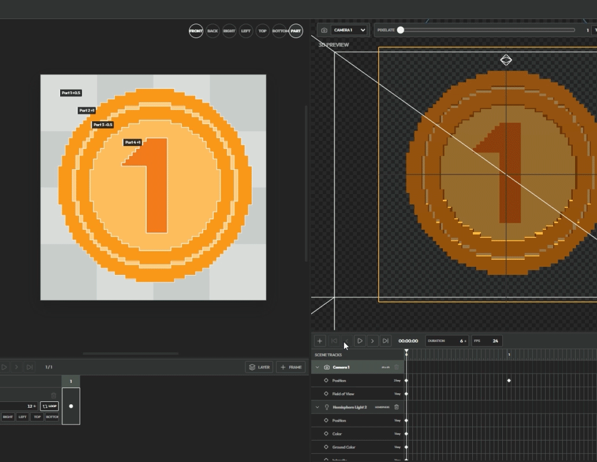This screenshot has height=462, width=597.
Task: Add a new scene track with plus icon
Action: coord(320,341)
